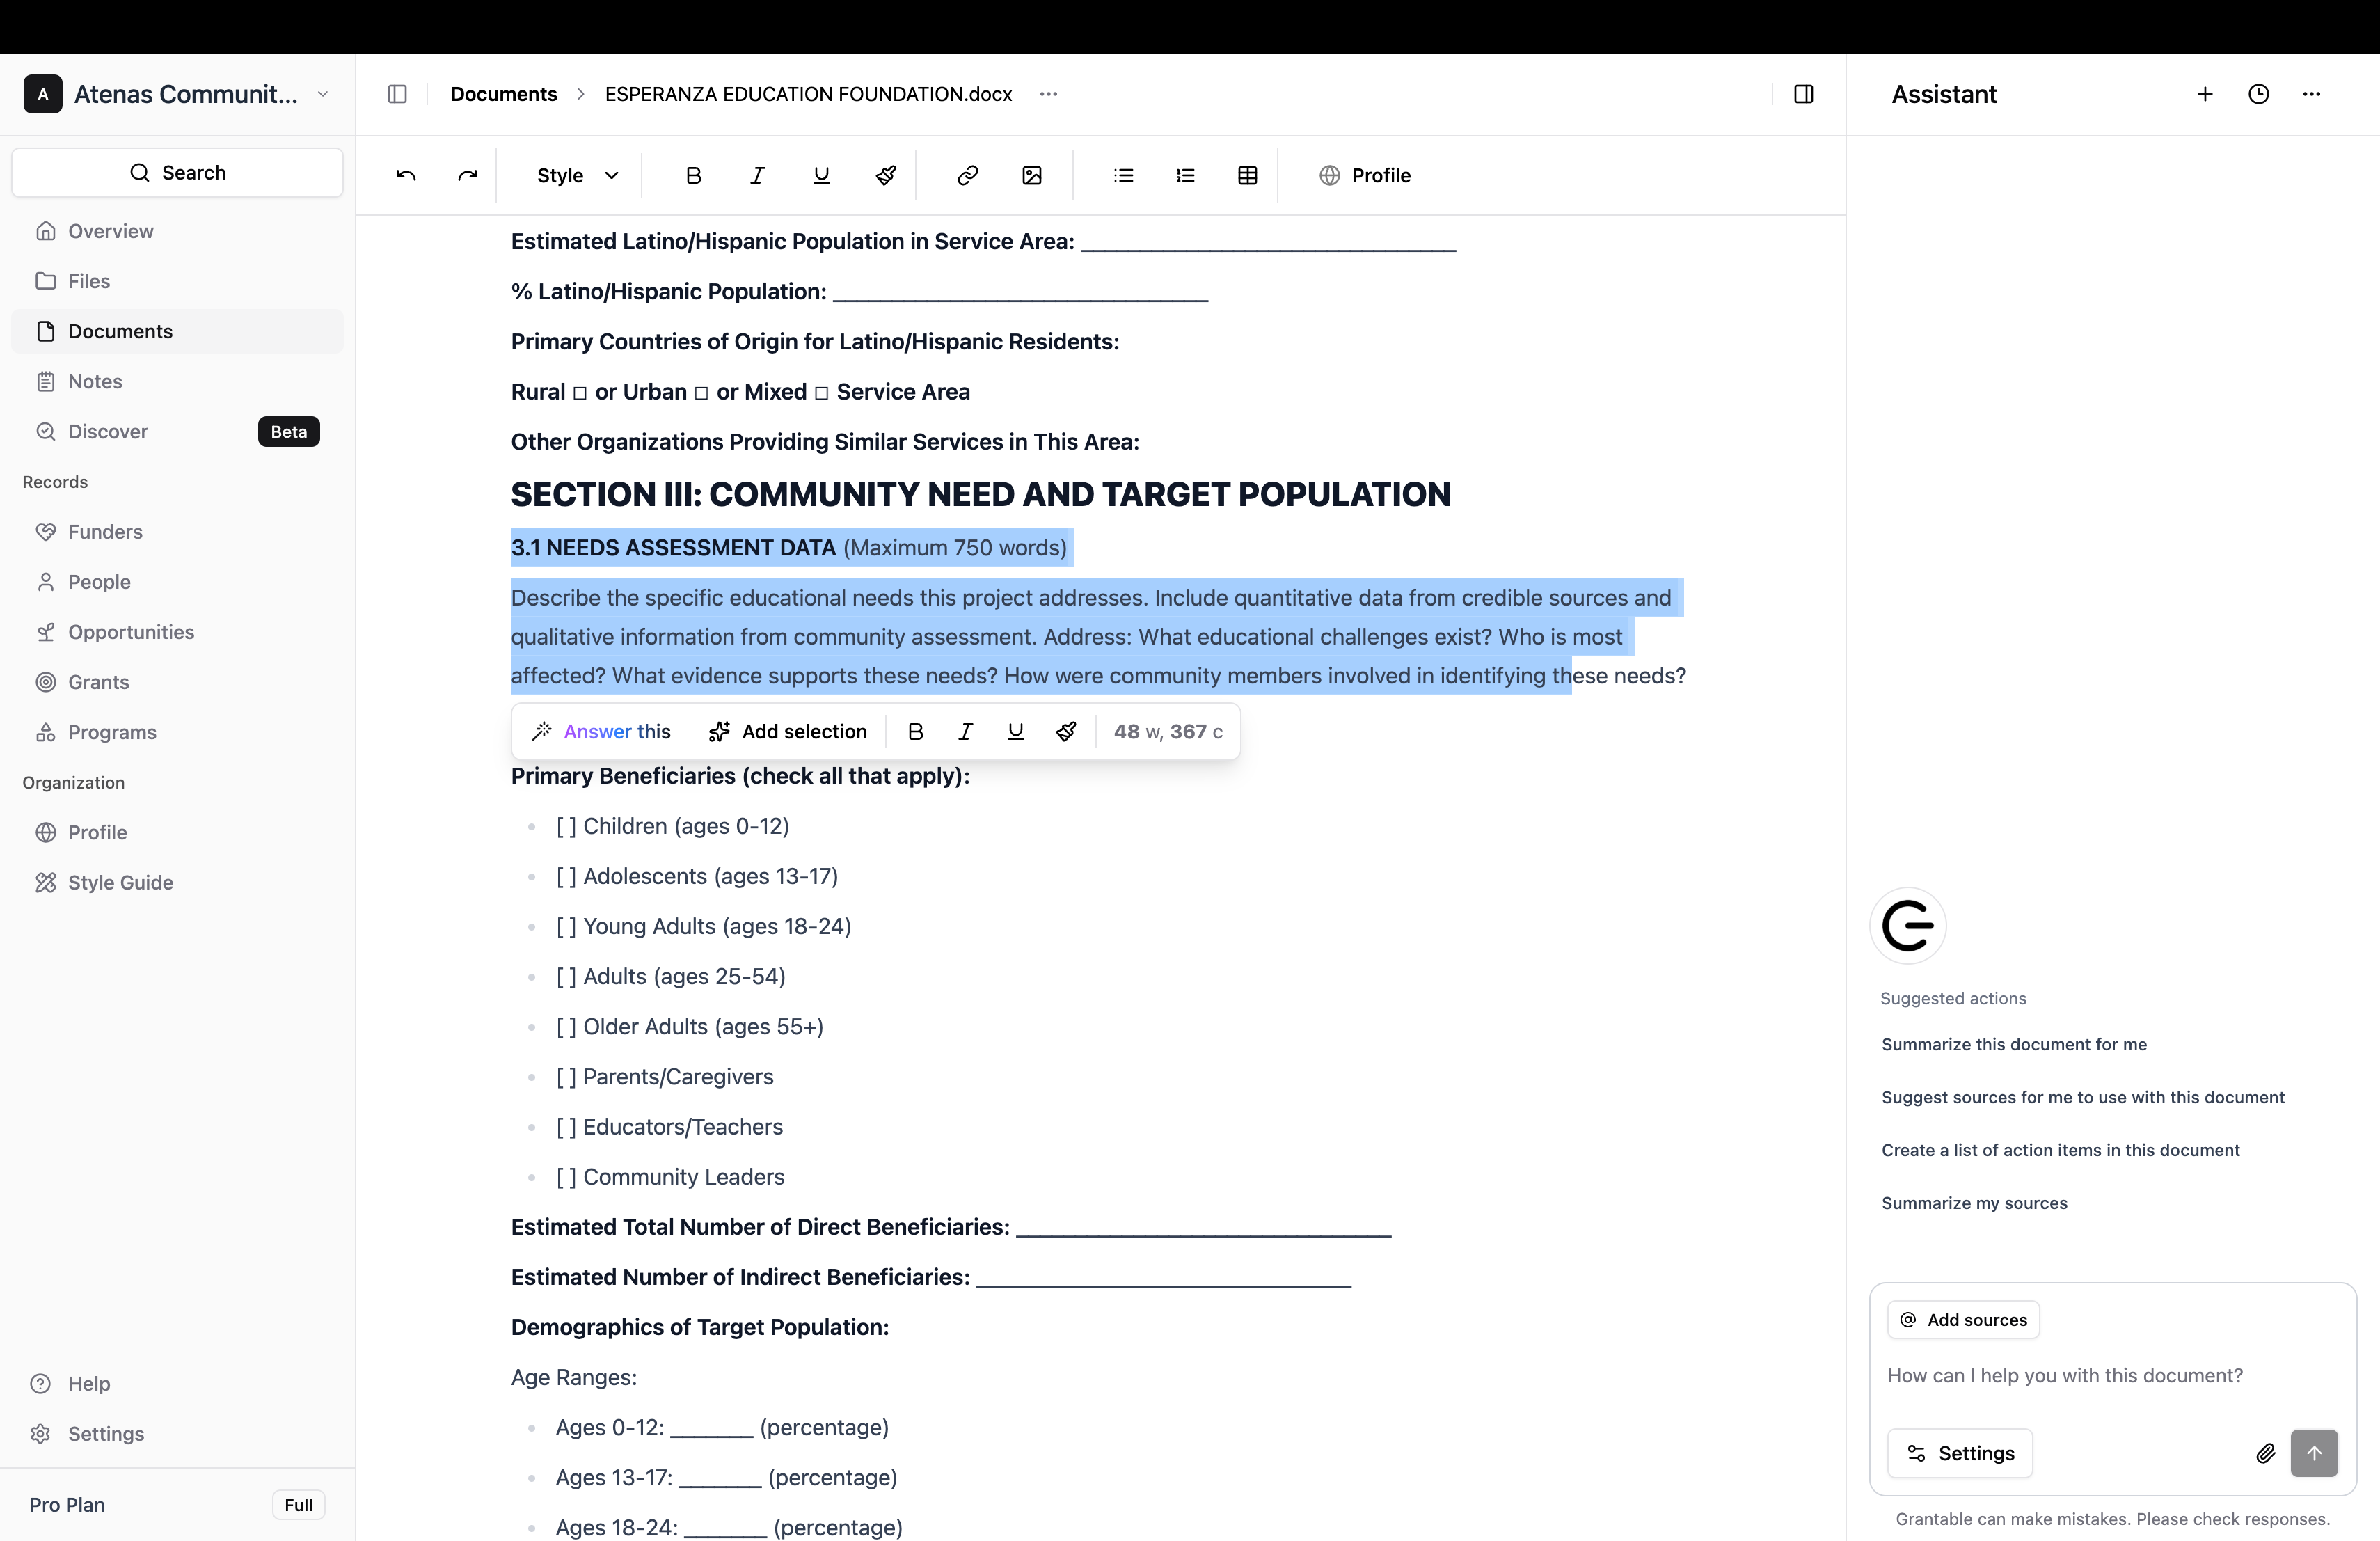Click Summarize this document for me
This screenshot has width=2380, height=1541.
point(2013,1044)
